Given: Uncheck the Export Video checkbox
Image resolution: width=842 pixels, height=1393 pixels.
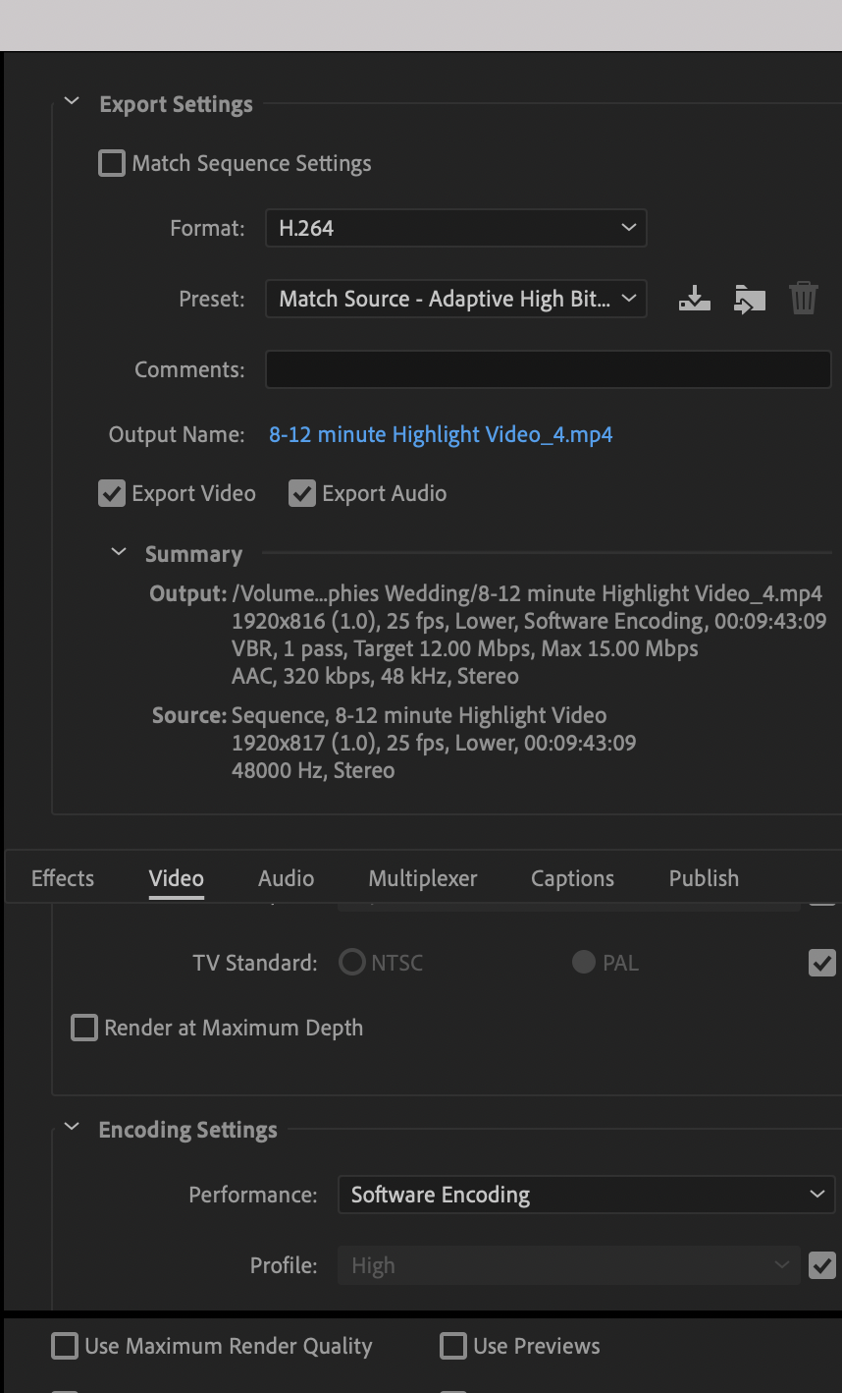Looking at the screenshot, I should [112, 493].
